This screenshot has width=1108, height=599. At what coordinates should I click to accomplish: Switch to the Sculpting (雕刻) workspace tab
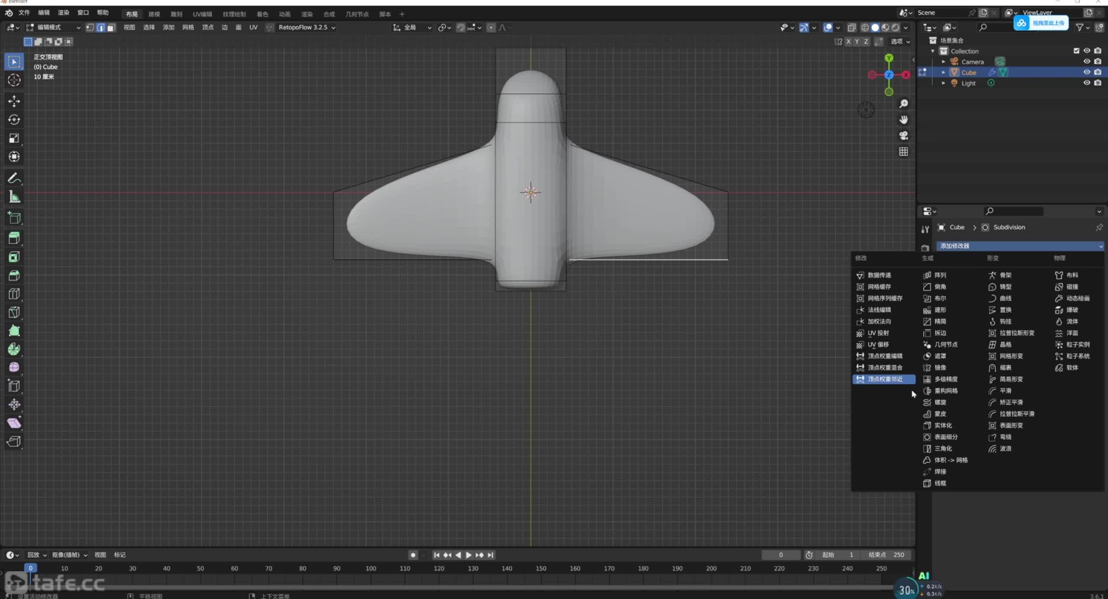pos(176,14)
